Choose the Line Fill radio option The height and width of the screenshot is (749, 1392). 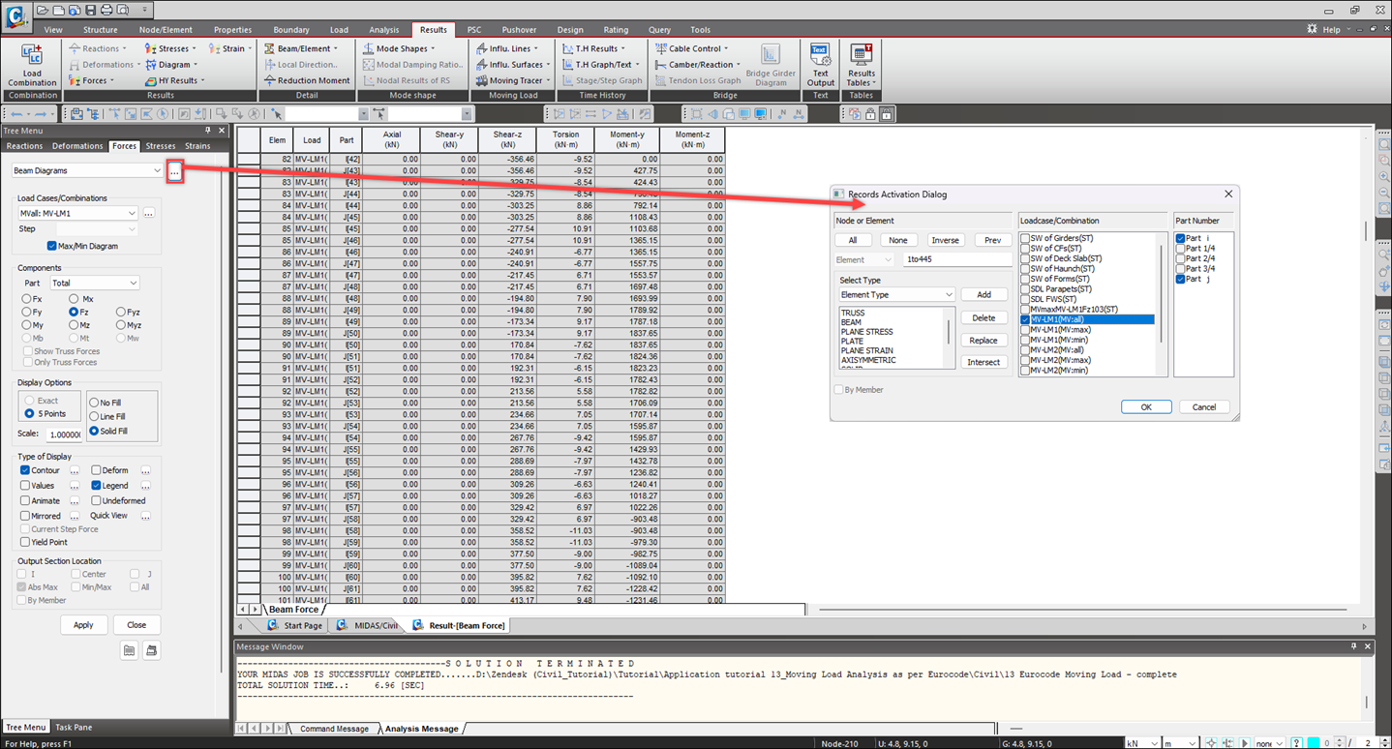coord(94,416)
